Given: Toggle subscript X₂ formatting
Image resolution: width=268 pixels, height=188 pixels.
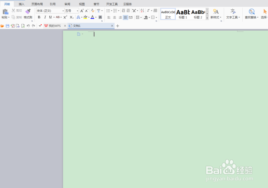Looking at the screenshot, I should [x=72, y=17].
